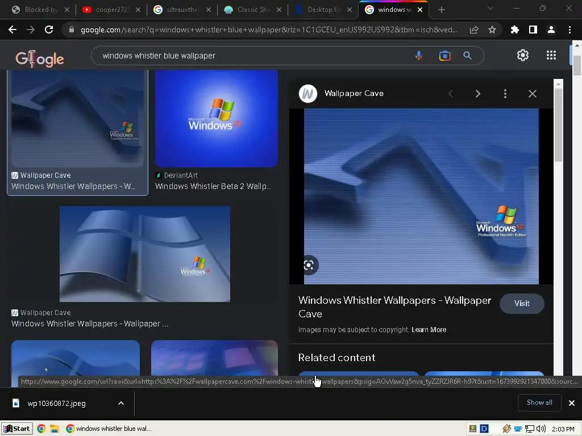Search by image with Google Lens camera
Screen dimensions: 582x436
(444, 56)
